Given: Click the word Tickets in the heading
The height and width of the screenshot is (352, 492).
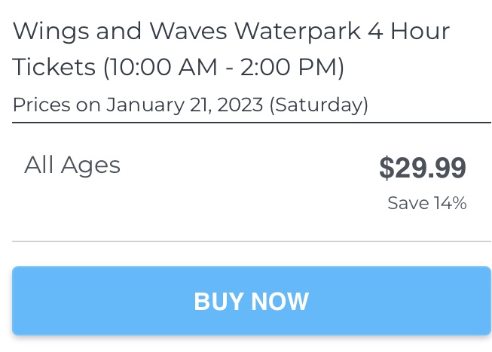Looking at the screenshot, I should click(x=54, y=68).
